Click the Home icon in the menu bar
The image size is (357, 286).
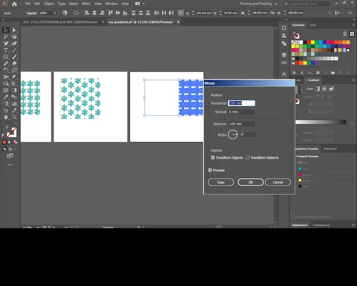point(15,3)
